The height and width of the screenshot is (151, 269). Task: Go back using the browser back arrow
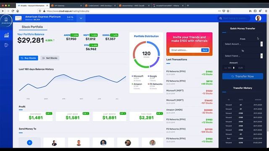click(3, 11)
